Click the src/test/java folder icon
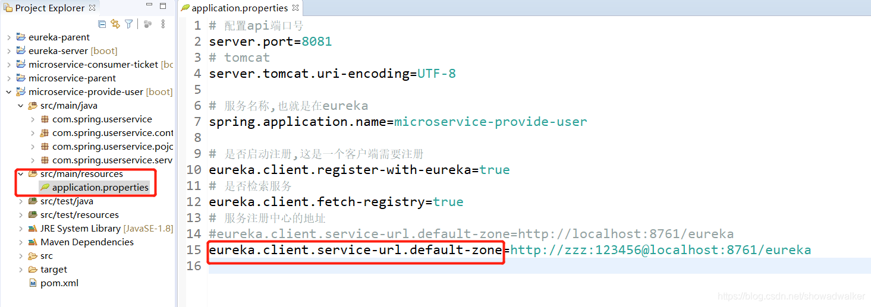Viewport: 871px width, 307px height. click(x=33, y=201)
